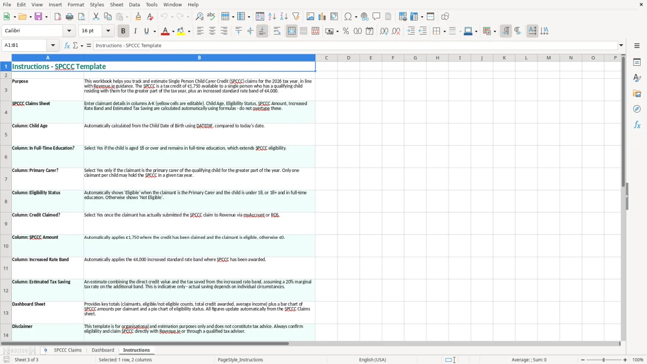Toggle Wrap Text
647x364 pixels.
277,31
